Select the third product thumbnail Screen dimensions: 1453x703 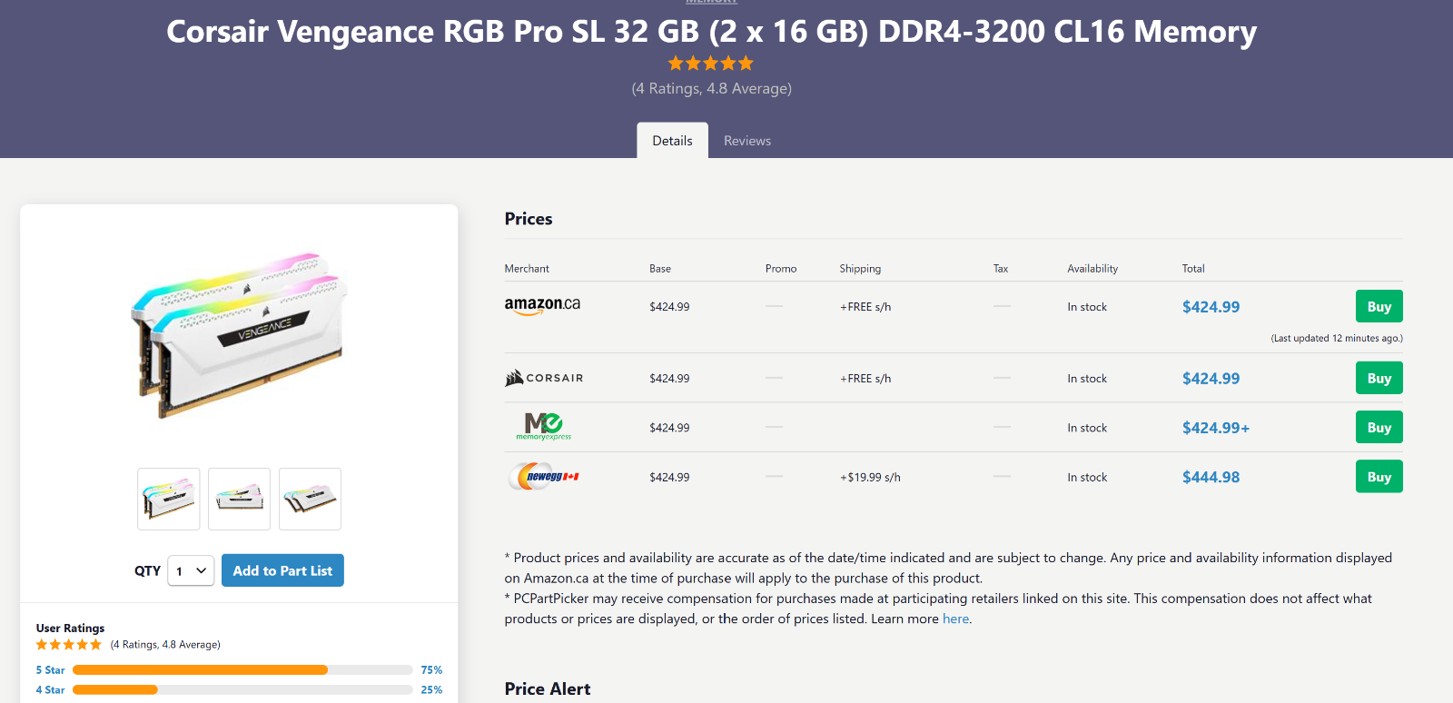[x=310, y=499]
